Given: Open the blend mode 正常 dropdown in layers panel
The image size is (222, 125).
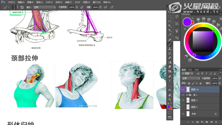Looking at the screenshot, I should pos(191,78).
